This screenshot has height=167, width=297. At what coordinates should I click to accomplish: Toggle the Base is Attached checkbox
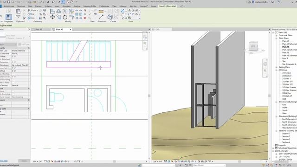click(13, 59)
